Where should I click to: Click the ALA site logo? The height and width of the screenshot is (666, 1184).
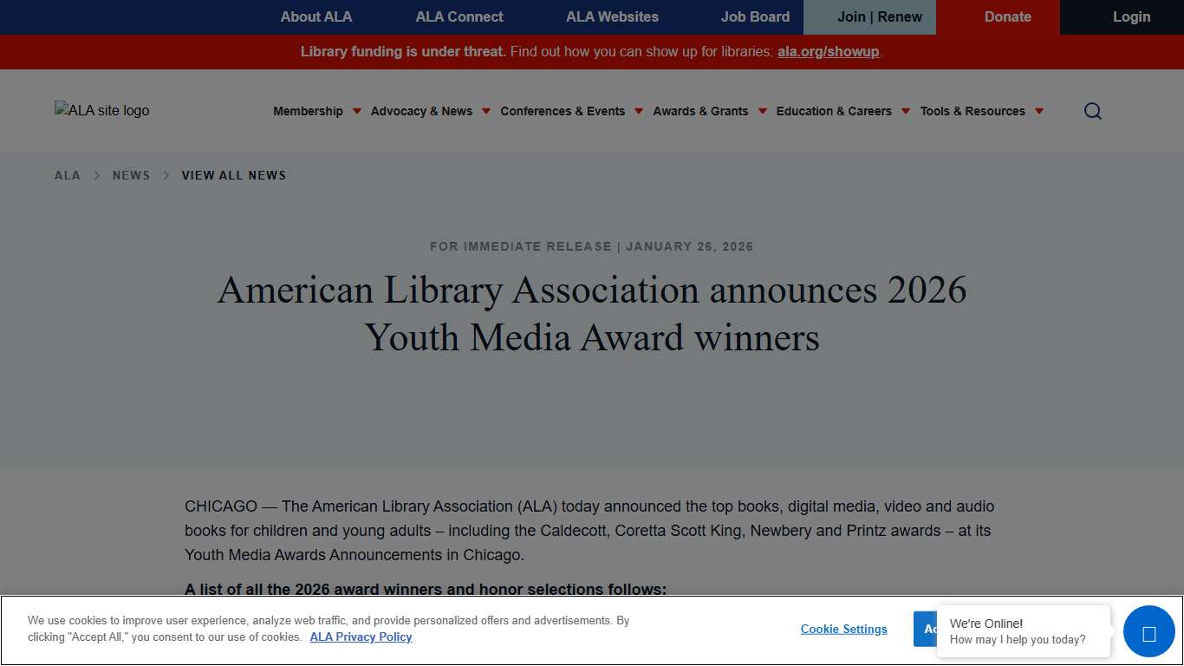click(101, 110)
